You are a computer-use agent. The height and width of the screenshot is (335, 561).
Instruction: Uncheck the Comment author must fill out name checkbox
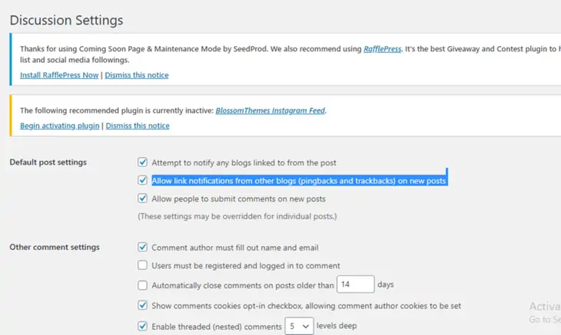(x=142, y=248)
